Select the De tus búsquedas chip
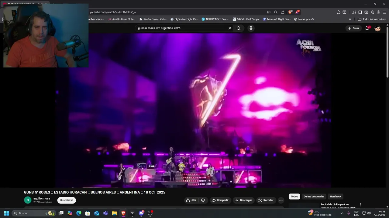The width and height of the screenshot is (389, 218). pyautogui.click(x=314, y=197)
